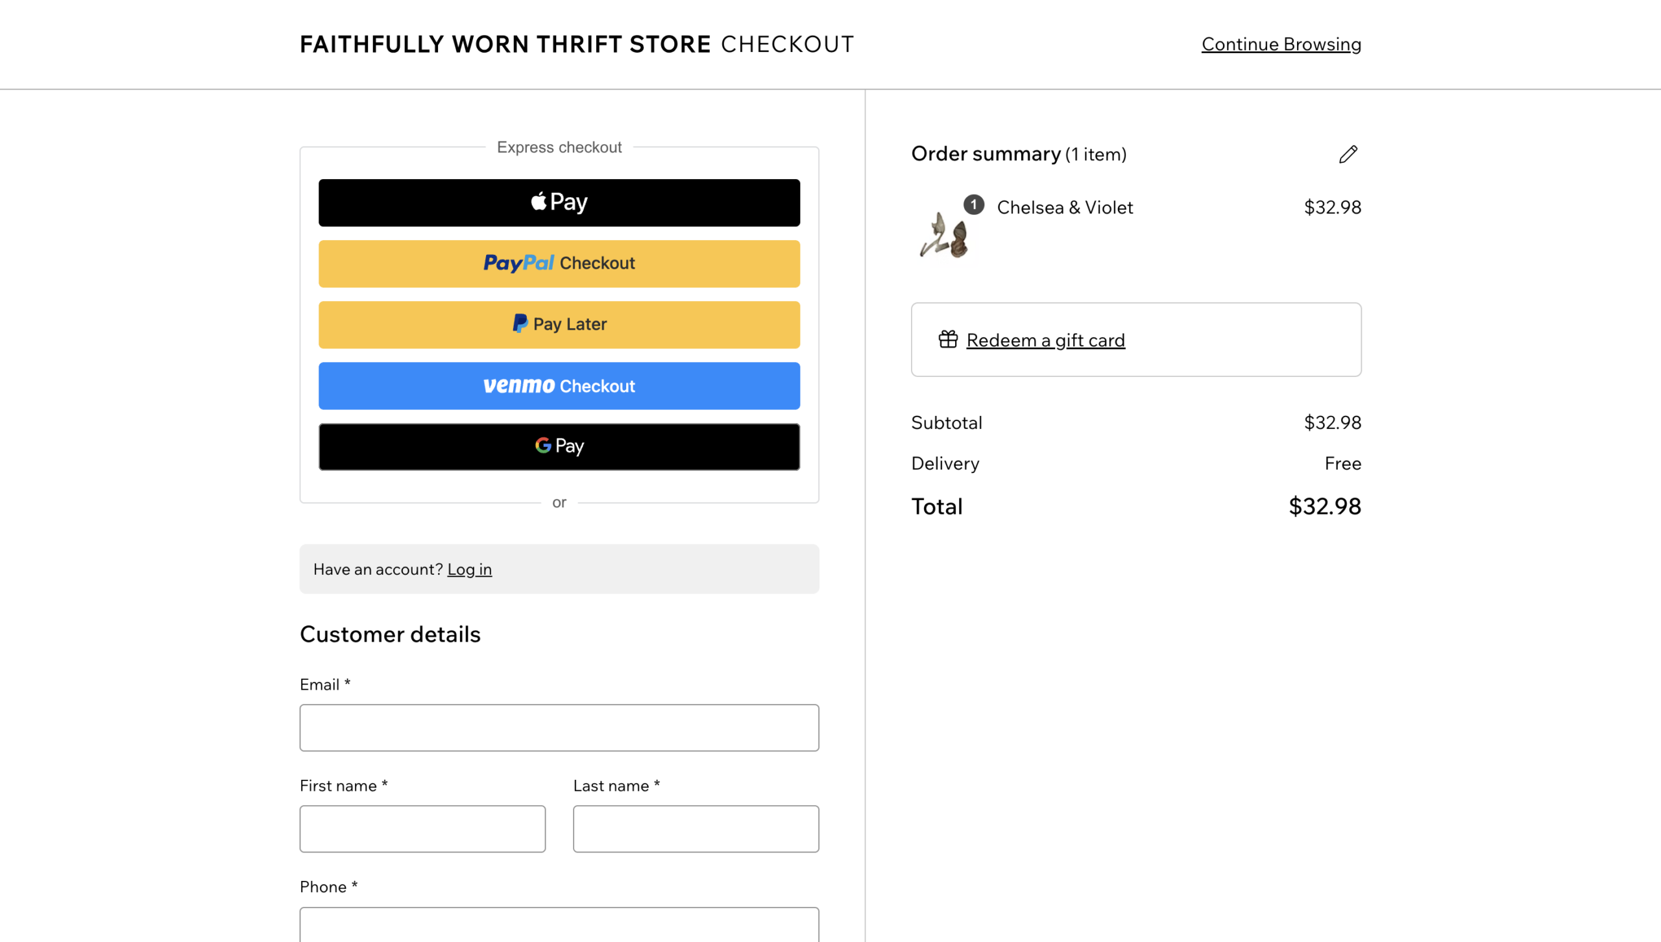Click the Order summary heading
The height and width of the screenshot is (942, 1661).
coord(986,154)
